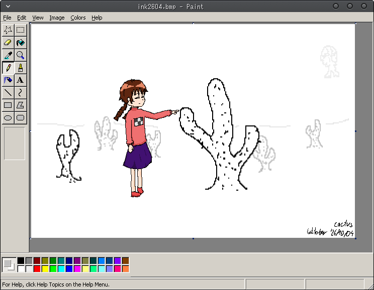Pick the Fill With Color bucket tool
The width and height of the screenshot is (374, 290).
[21, 43]
